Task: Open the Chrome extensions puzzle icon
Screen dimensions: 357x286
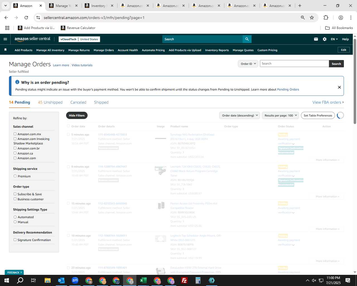Action: click(x=326, y=18)
